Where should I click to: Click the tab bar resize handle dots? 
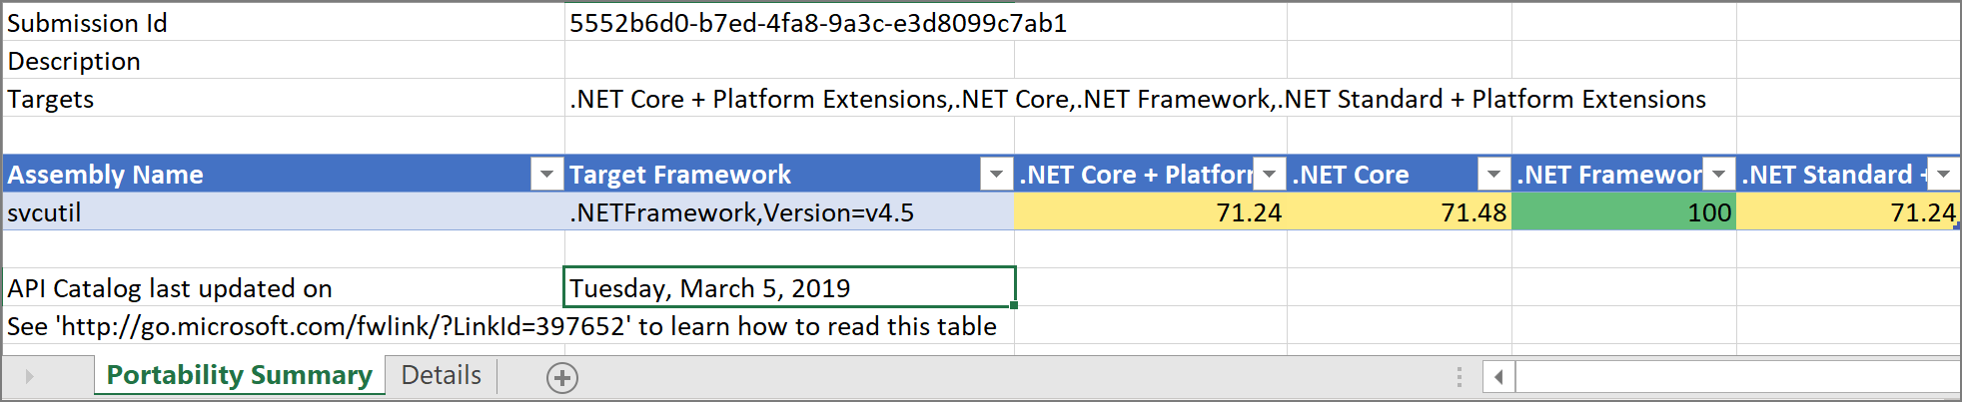[x=1460, y=377]
